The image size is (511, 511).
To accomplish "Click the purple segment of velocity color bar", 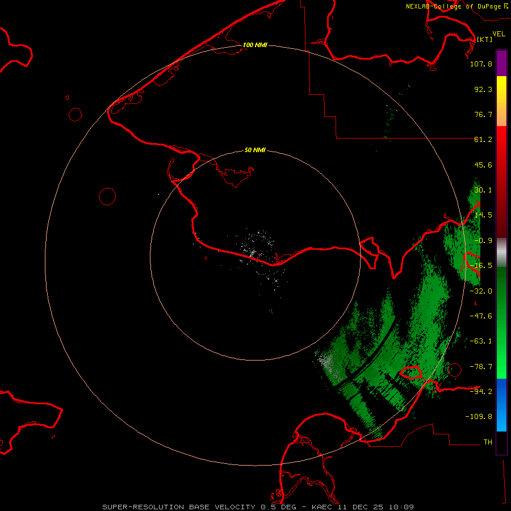I will pyautogui.click(x=501, y=64).
